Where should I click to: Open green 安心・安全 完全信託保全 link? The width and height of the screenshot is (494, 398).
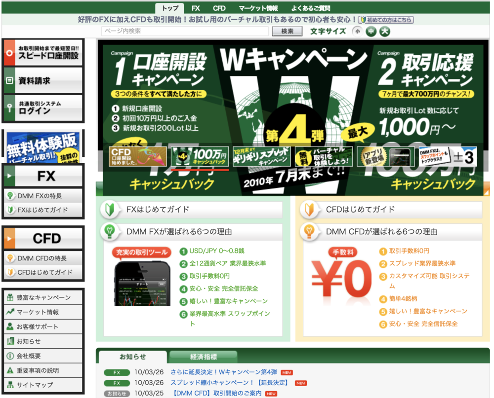224,289
